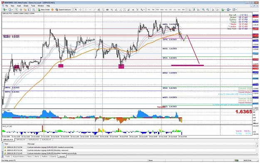Viewport: 260px width, 163px height.
Task: Open the Experts terminal tab
Action: [53, 156]
